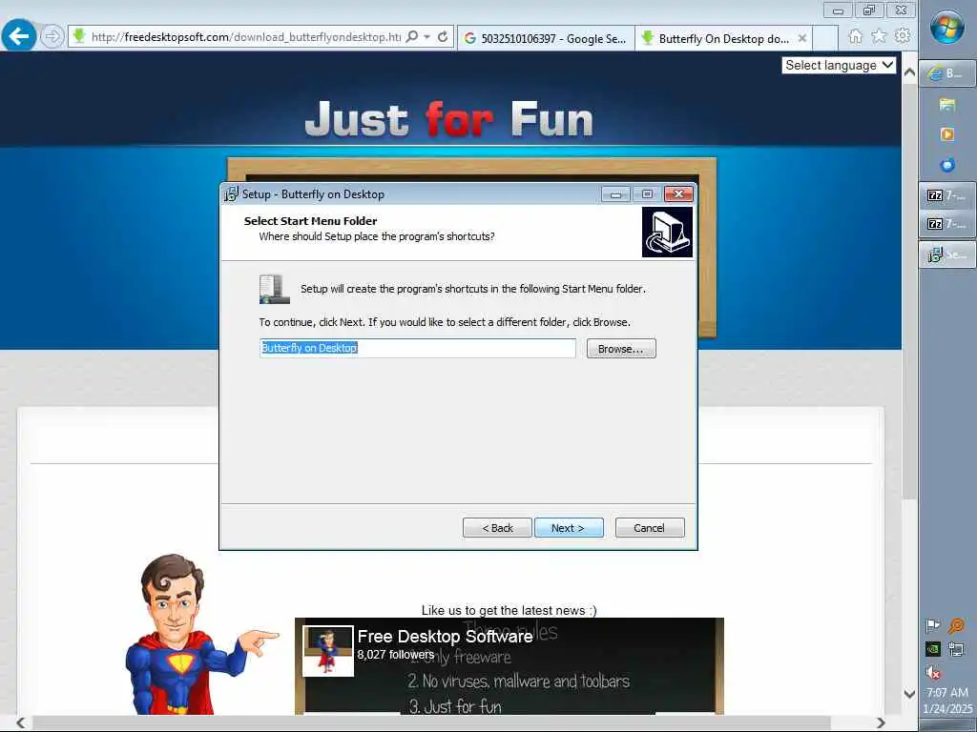Click the page scrollbar up arrow
The height and width of the screenshot is (732, 977).
909,72
